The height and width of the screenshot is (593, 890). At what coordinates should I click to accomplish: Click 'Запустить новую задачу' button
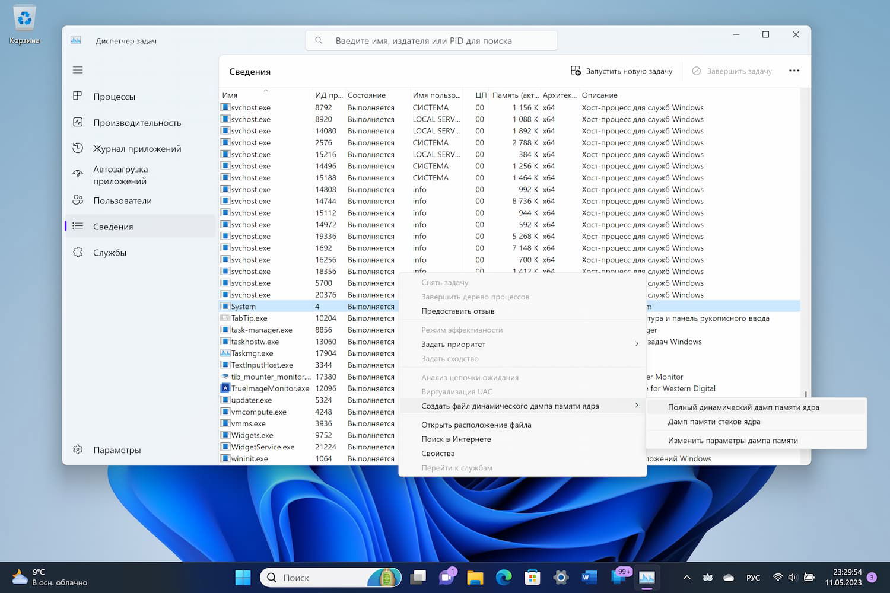621,71
